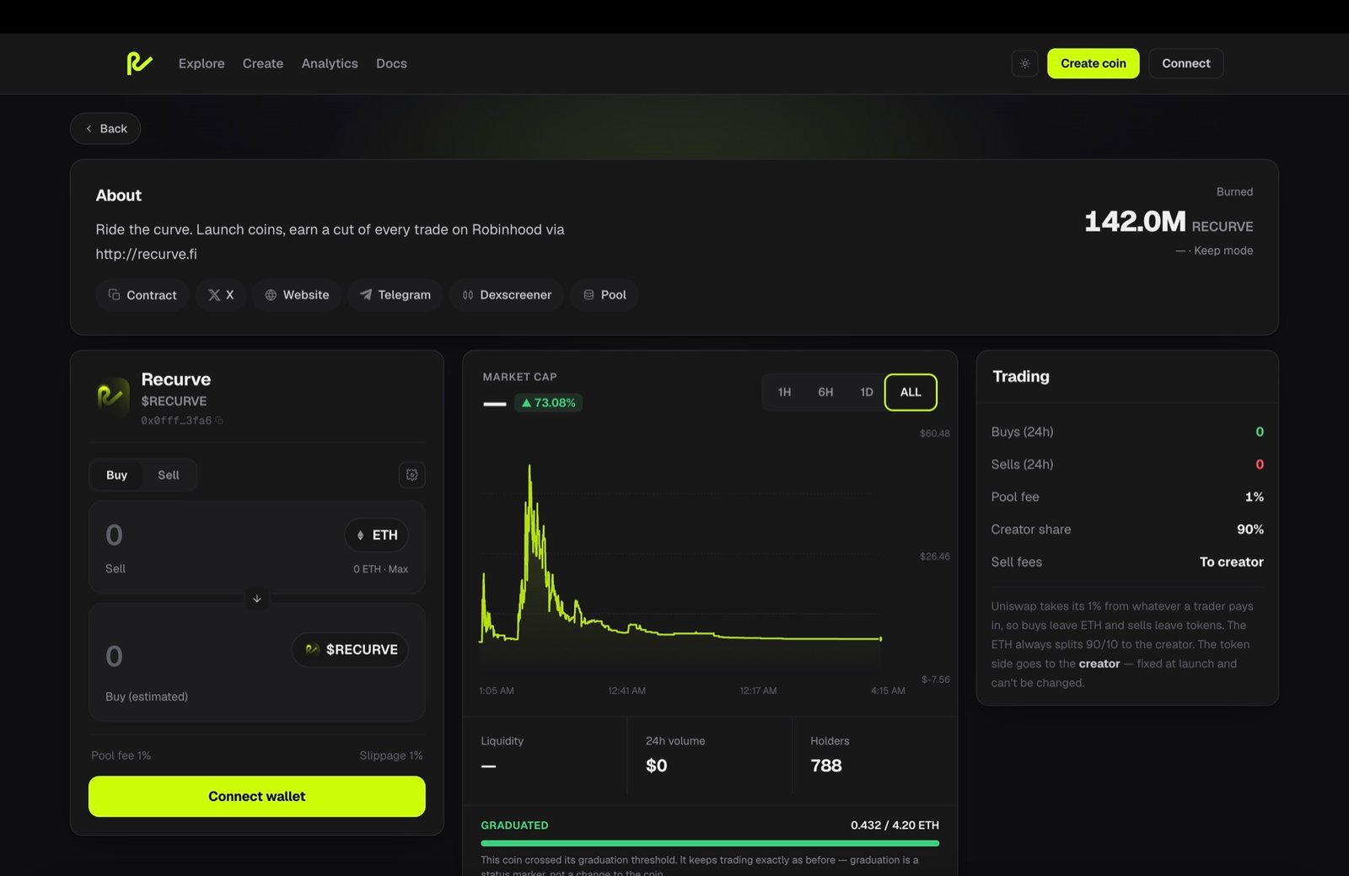The image size is (1349, 876).
Task: Click the $RECURVE ticker under Recurve
Action: tap(174, 401)
